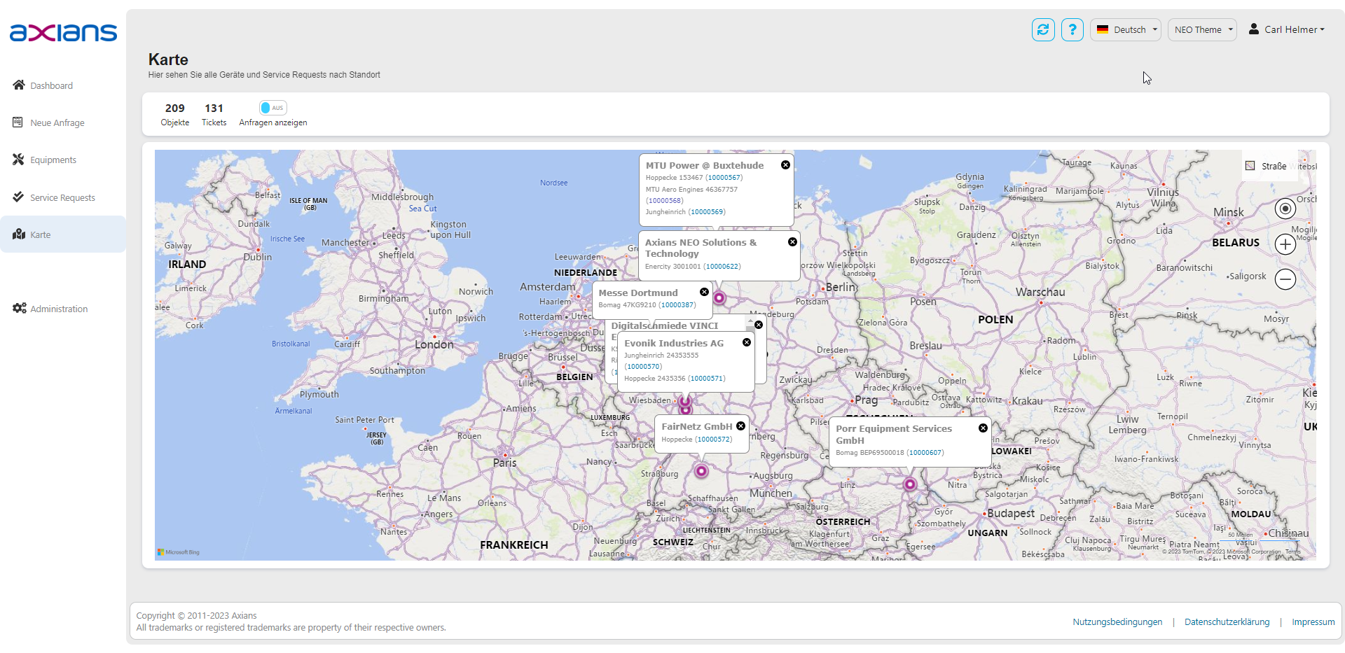Click the Terms link on map
The width and height of the screenshot is (1345, 653).
click(x=1292, y=552)
